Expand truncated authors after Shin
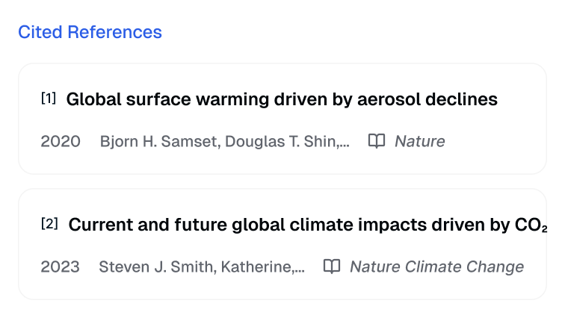This screenshot has width=565, height=318. pyautogui.click(x=343, y=142)
